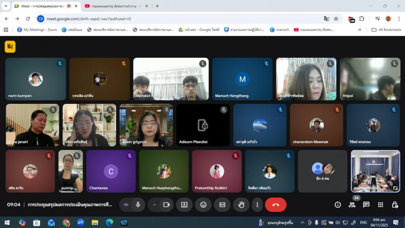Toggle the microphone button in call controls
Viewport: 405px width, 228px height.
click(x=138, y=205)
